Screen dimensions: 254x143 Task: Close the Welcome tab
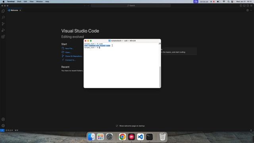(x=20, y=10)
